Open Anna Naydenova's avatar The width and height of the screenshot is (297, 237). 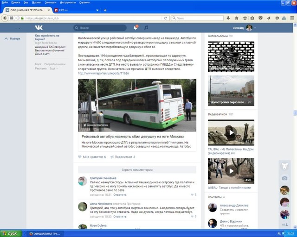pos(83,206)
